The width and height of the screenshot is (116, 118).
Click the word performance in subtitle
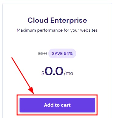[x=50, y=30]
